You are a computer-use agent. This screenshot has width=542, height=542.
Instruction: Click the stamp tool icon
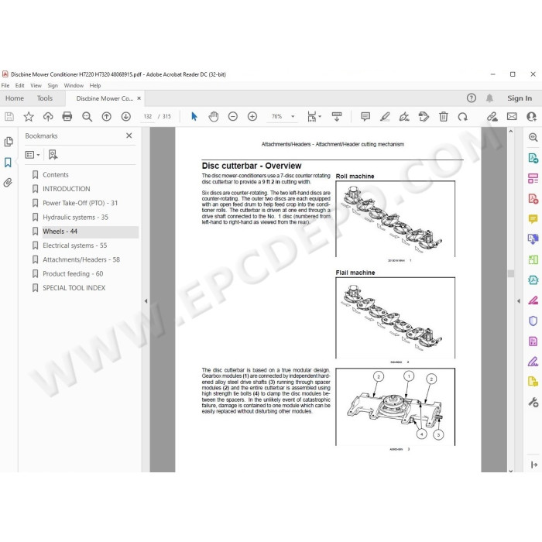tap(424, 116)
